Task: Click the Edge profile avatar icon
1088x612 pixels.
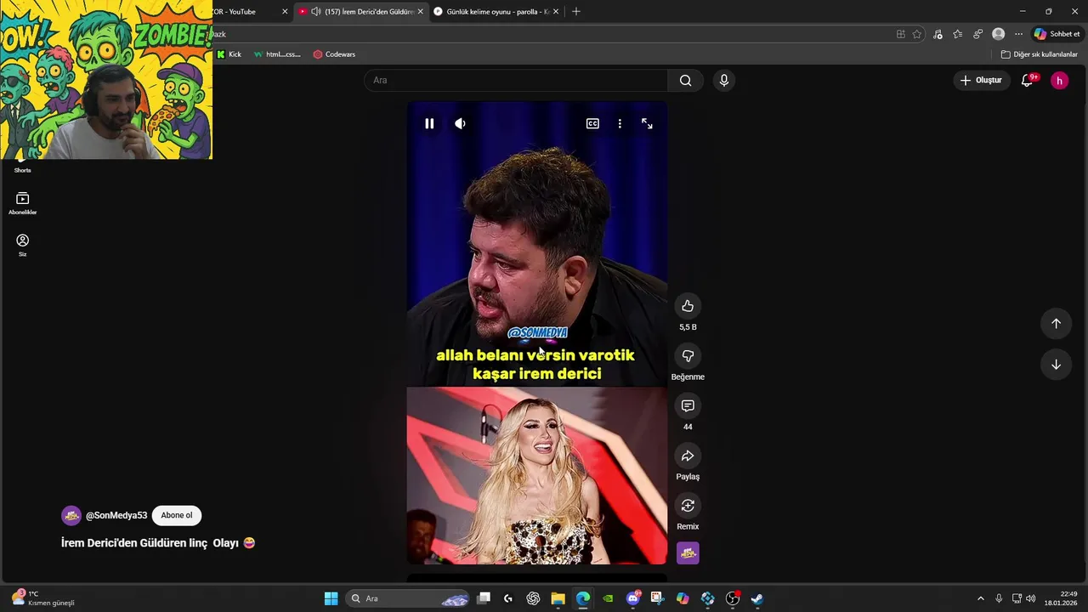Action: [x=998, y=34]
